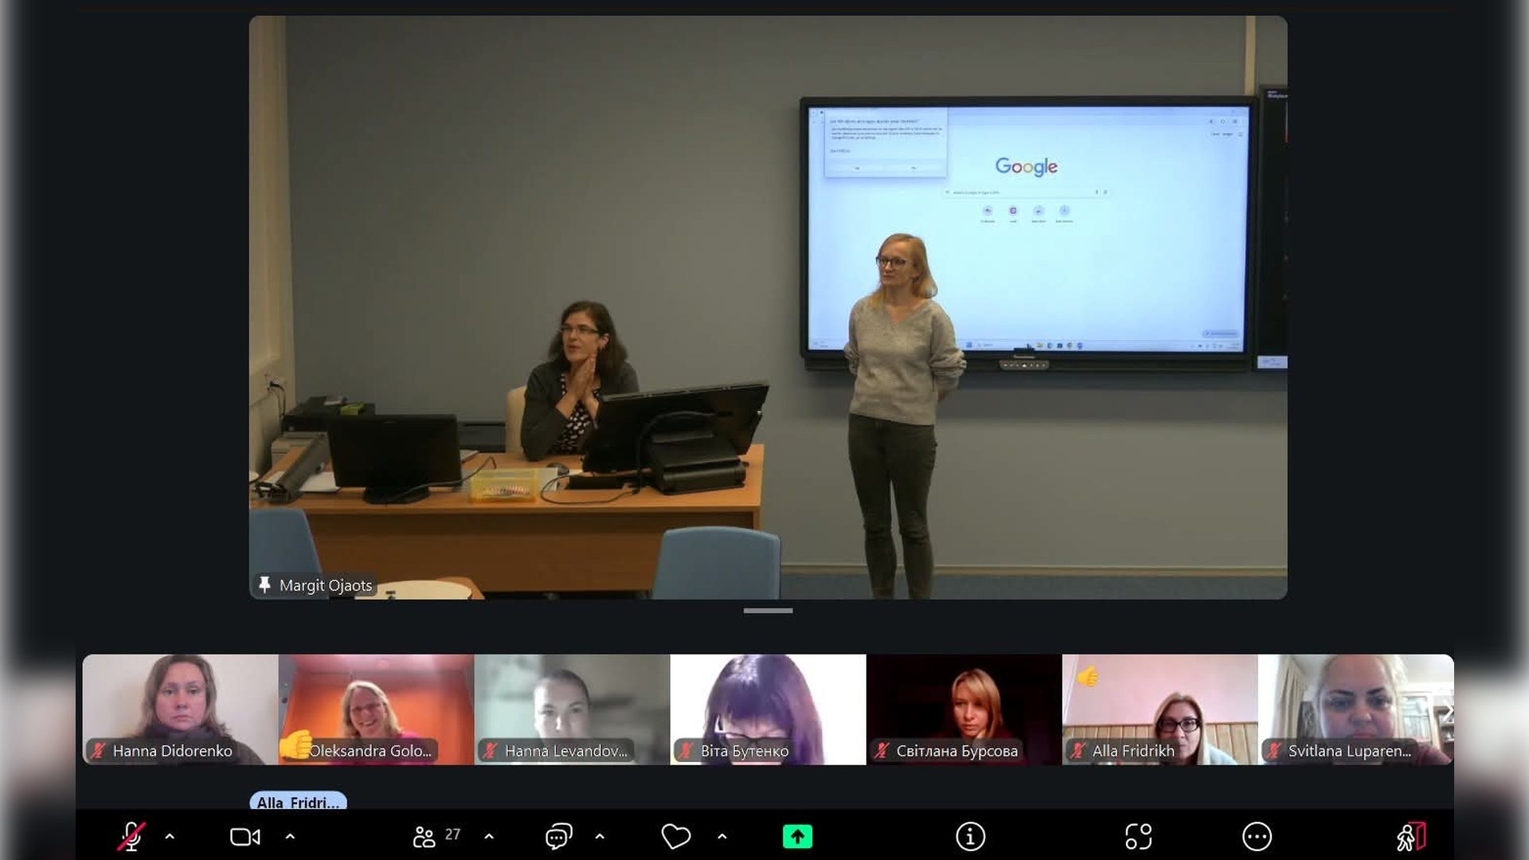Open the chat panel icon
Screen dimensions: 1529x860
tap(558, 837)
